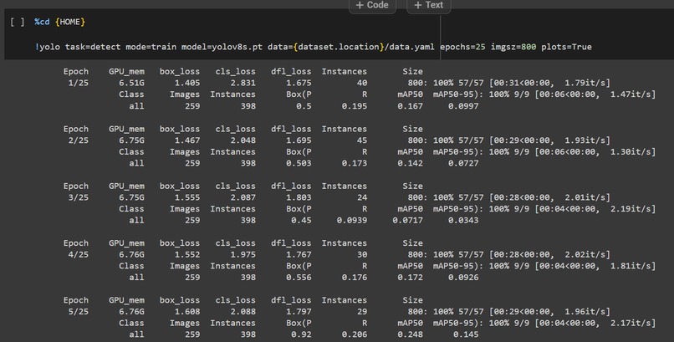Click mAP50-95 value 0.145

[466, 334]
